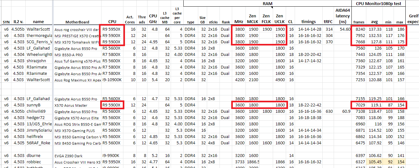419x168 pixels.
Task: Click the Zen MCLK value '1866.5'
Action: click(253, 162)
